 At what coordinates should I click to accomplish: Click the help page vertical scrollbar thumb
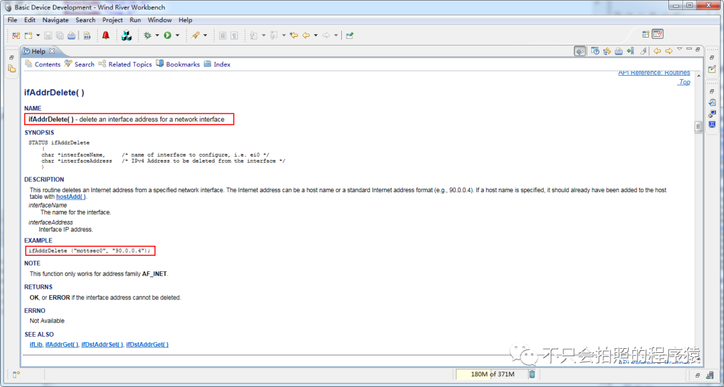(699, 127)
